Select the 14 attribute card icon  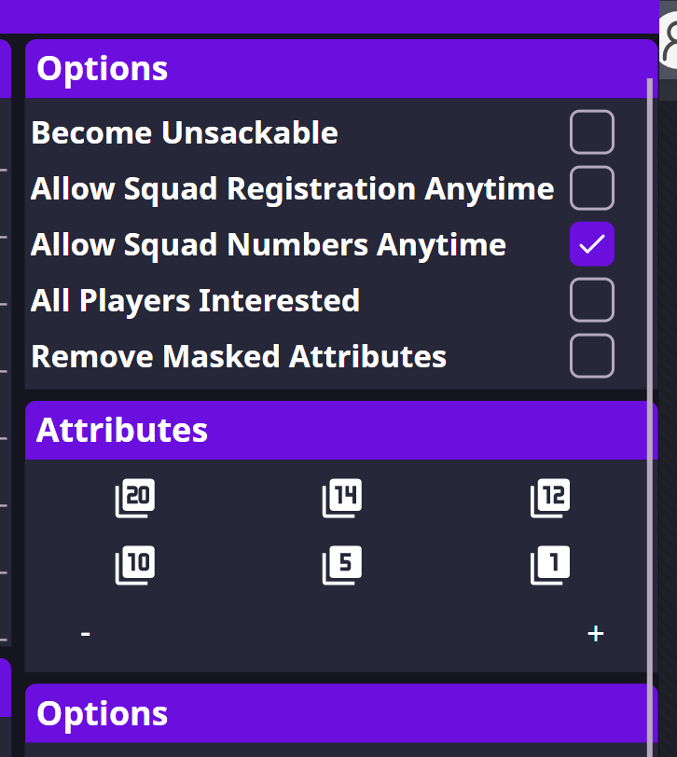[342, 498]
